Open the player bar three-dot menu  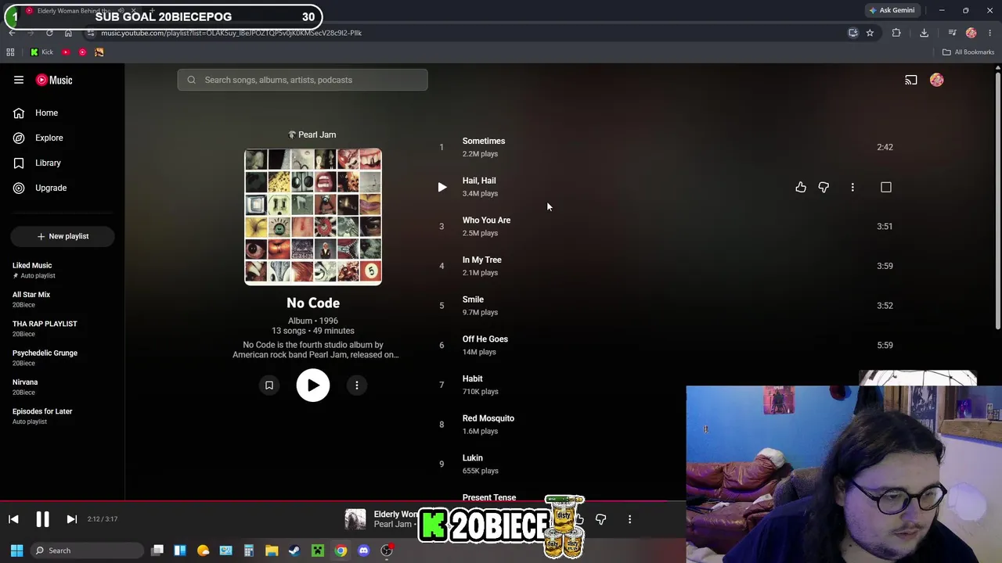[629, 519]
